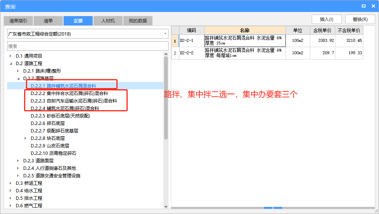The width and height of the screenshot is (379, 214).
Task: Expand the D.2.5 道路交通安全管理设施 node
Action: pyautogui.click(x=18, y=176)
